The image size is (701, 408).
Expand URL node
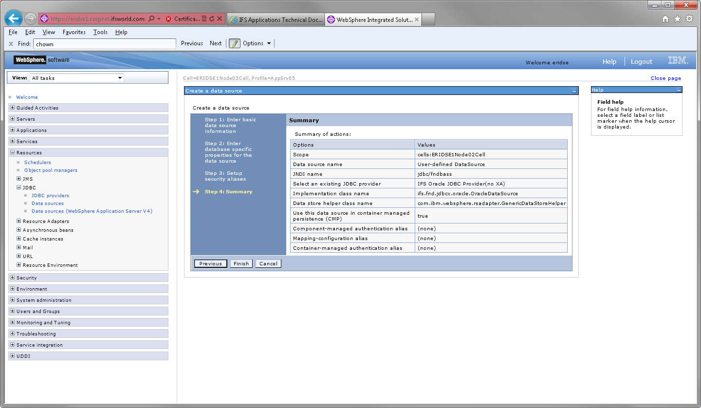click(19, 256)
